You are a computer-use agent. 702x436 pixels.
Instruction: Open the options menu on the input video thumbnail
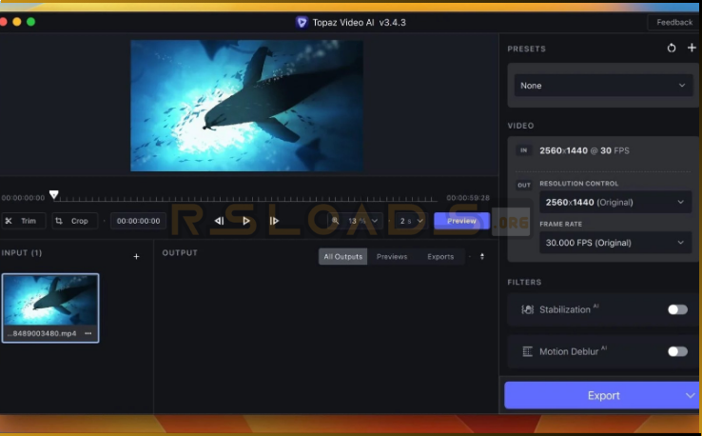[x=88, y=333]
